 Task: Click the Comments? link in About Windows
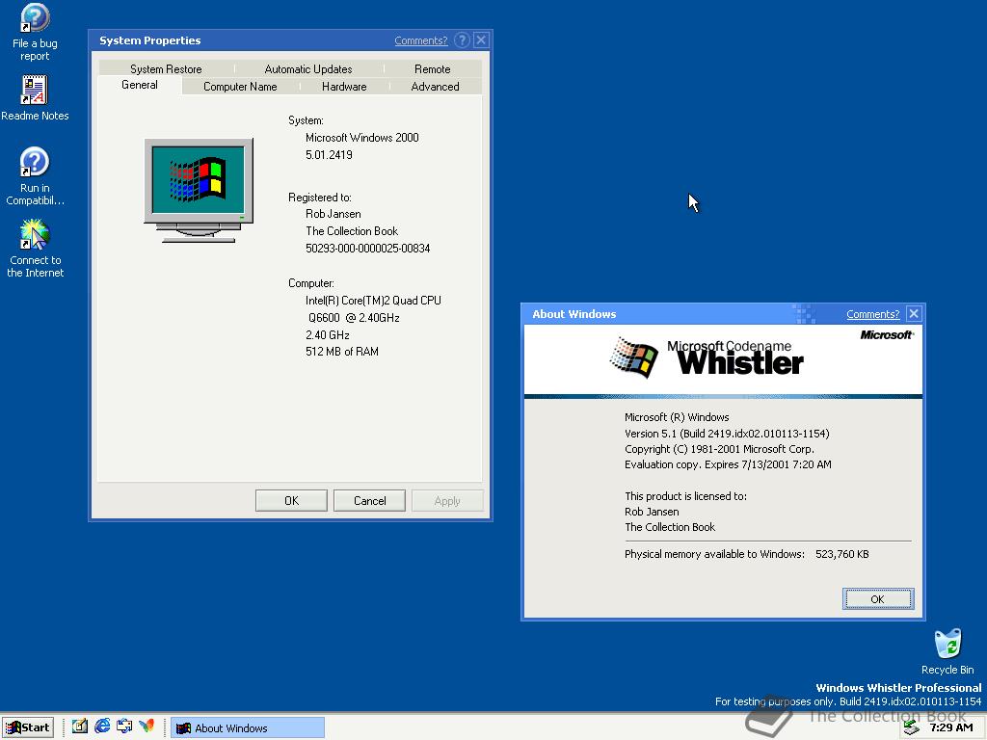pos(873,314)
